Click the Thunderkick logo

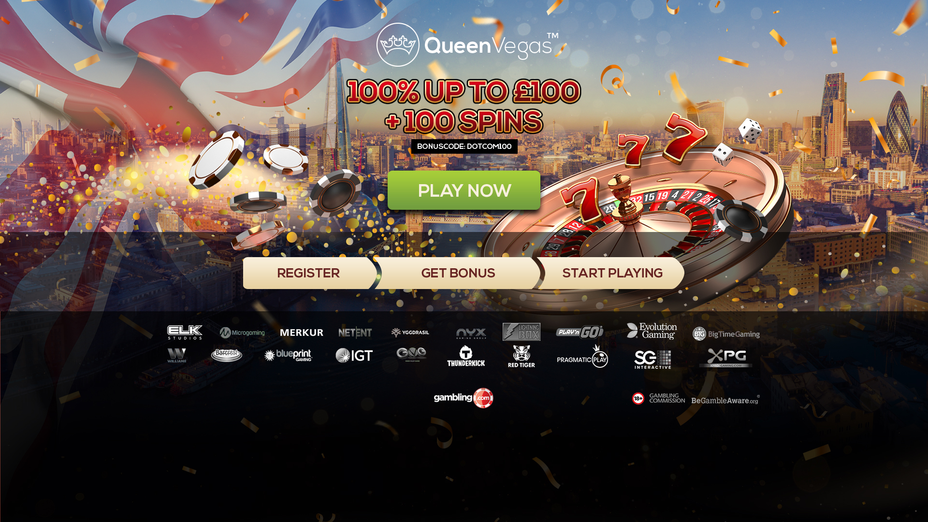click(x=466, y=356)
